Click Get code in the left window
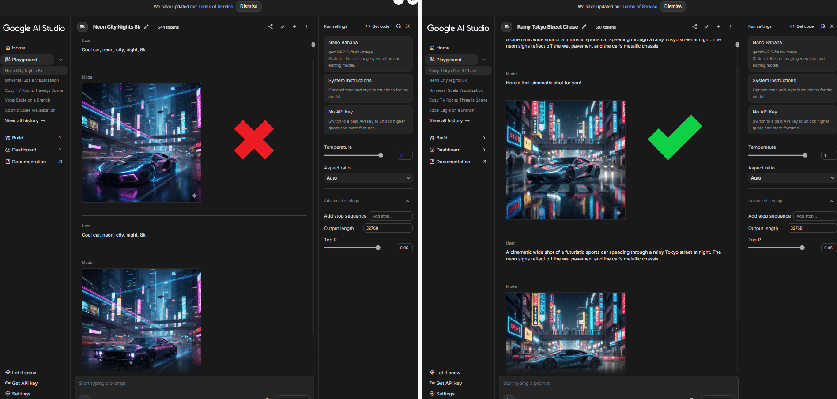837x399 pixels. 377,26
